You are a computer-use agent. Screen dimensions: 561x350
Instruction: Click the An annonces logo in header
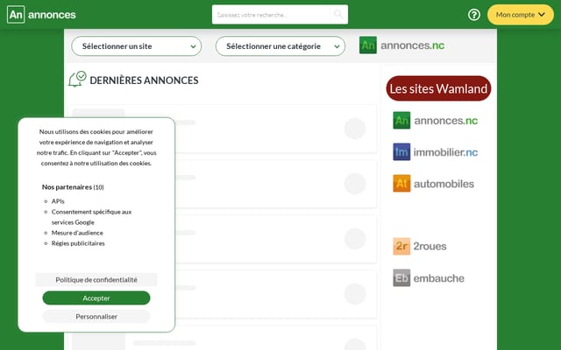coord(41,15)
